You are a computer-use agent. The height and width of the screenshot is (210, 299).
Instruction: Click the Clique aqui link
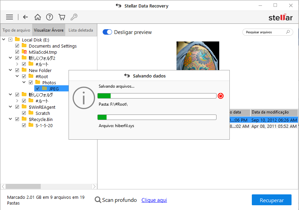coord(154,200)
